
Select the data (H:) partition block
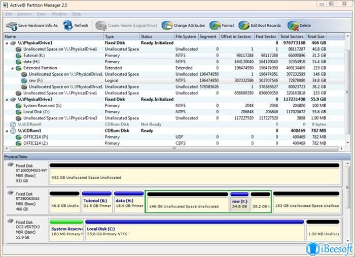pyautogui.click(x=129, y=201)
